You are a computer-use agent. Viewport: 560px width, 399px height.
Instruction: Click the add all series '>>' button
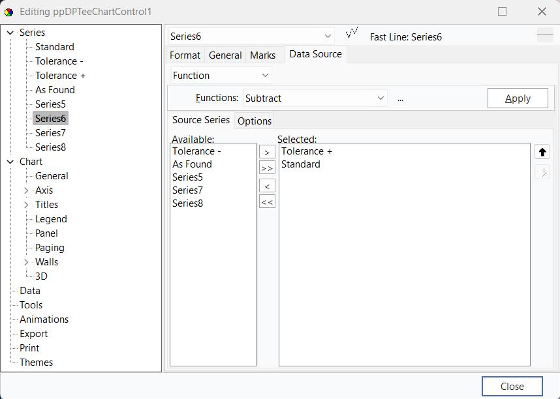click(267, 168)
